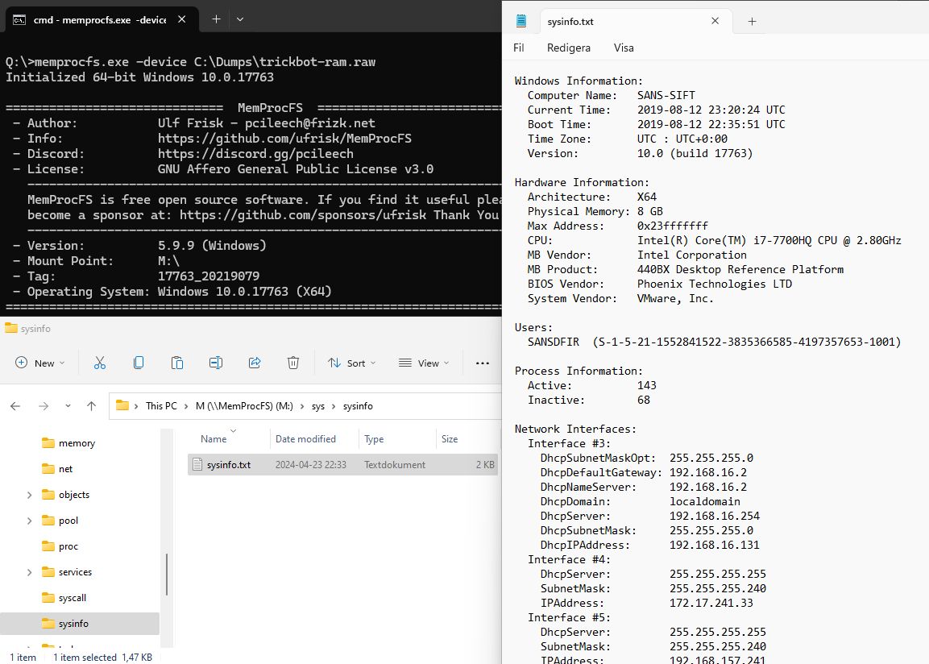The image size is (929, 664).
Task: Click M (\\MemProcFS) (M:) breadcrumb
Action: point(244,406)
